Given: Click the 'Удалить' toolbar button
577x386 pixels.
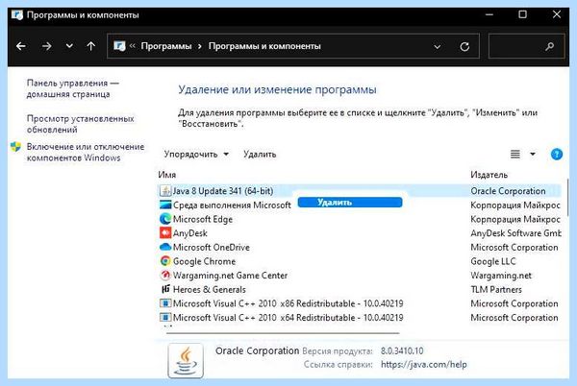Looking at the screenshot, I should click(260, 155).
